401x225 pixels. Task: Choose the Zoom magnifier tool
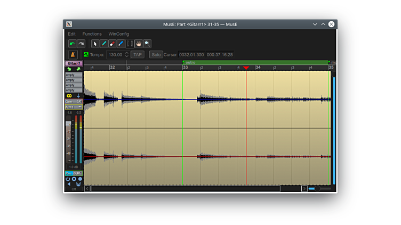pos(147,44)
